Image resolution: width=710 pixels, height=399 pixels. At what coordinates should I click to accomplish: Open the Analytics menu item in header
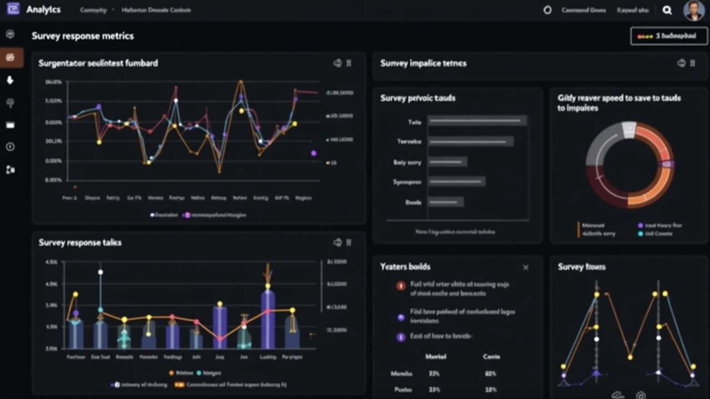pyautogui.click(x=43, y=10)
